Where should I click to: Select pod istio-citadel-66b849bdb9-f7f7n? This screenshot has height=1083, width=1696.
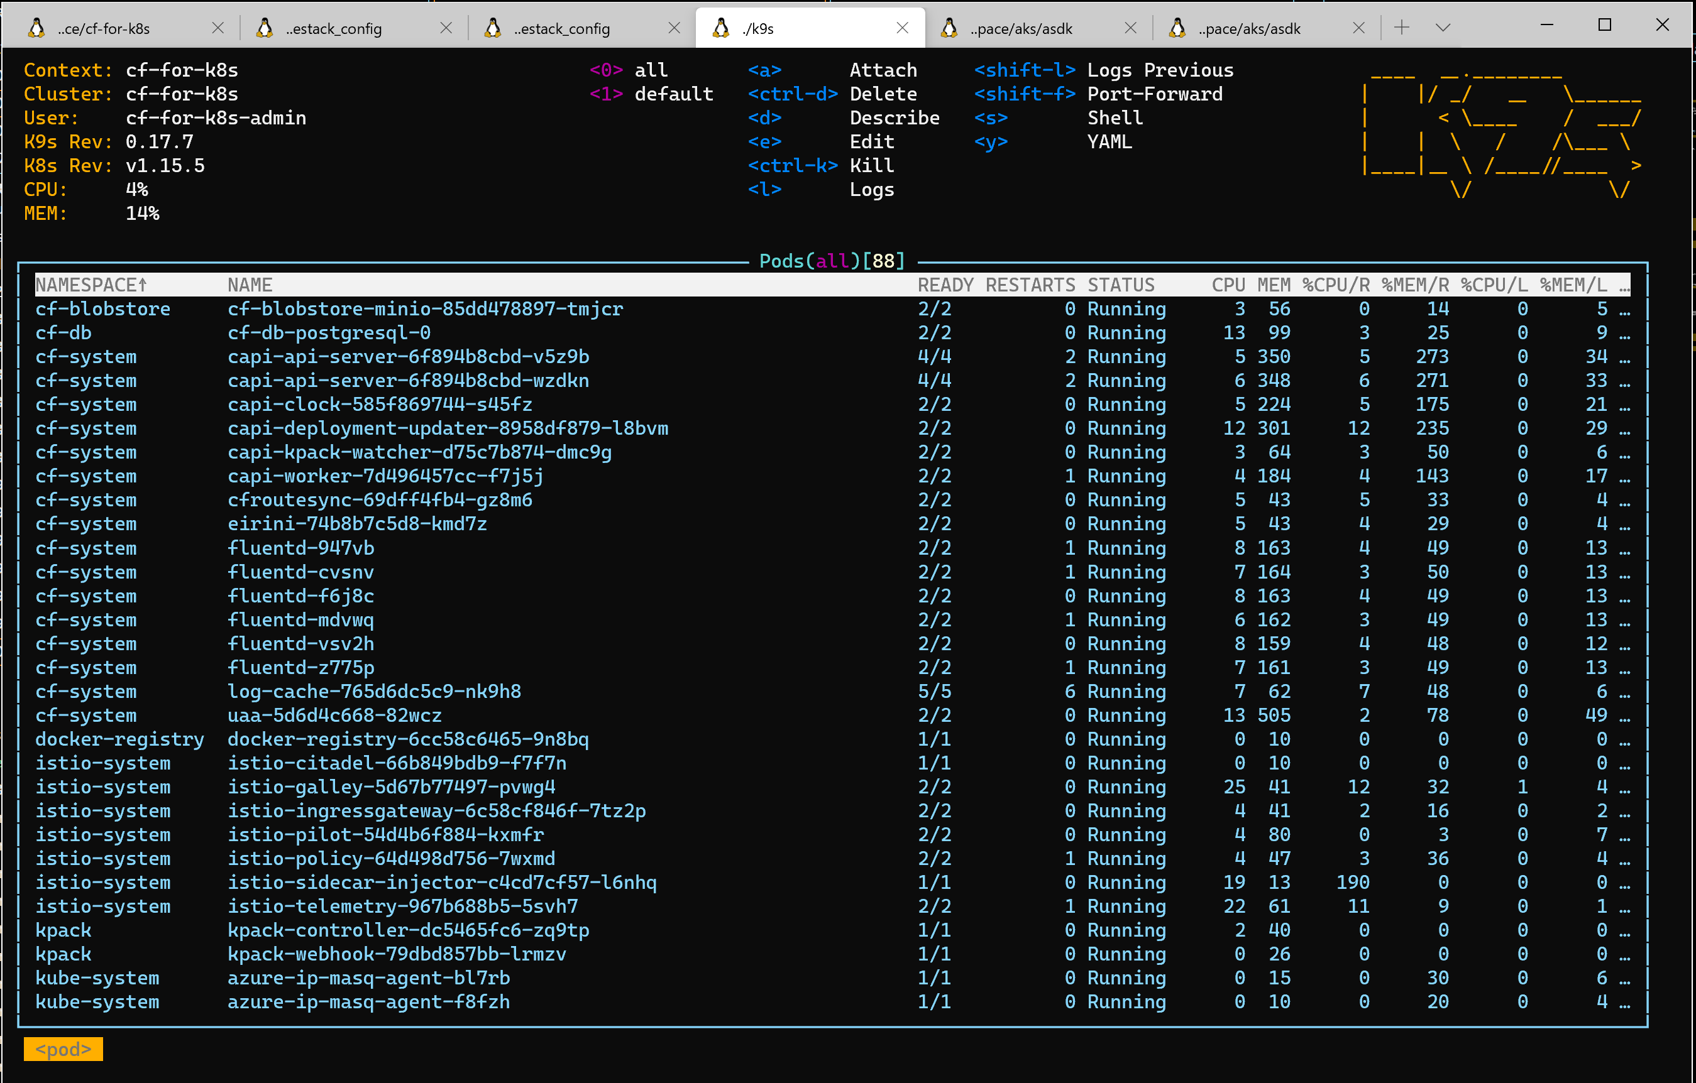[832, 763]
